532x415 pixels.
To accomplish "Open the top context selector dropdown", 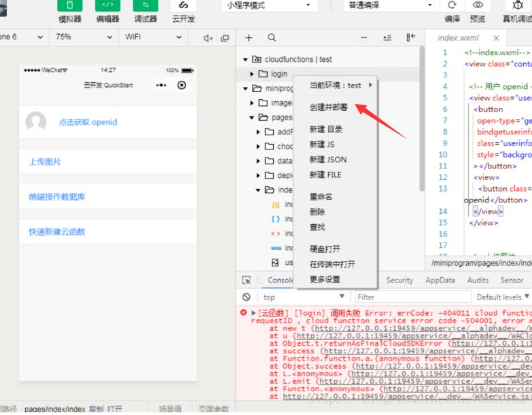I will [x=304, y=297].
